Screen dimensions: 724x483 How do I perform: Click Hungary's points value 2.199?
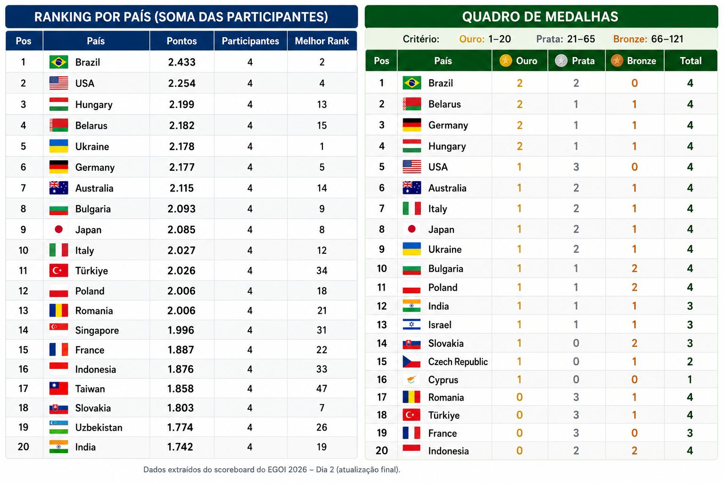(x=181, y=104)
